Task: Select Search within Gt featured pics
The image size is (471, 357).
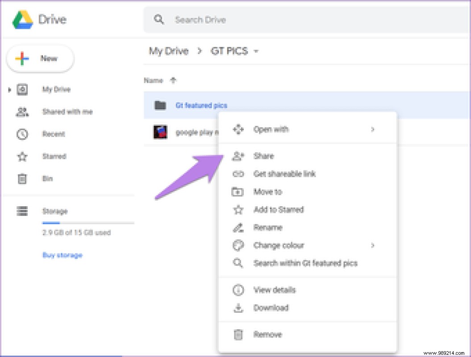Action: tap(305, 263)
